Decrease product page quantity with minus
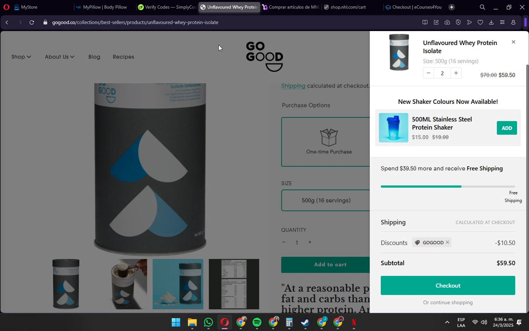The image size is (529, 331). pos(284,242)
